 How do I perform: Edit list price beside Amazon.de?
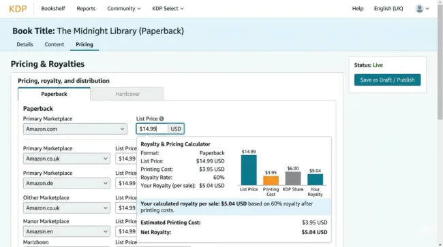point(126,183)
